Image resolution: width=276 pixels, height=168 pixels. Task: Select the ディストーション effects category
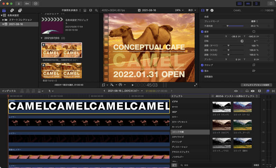[x=190, y=147]
